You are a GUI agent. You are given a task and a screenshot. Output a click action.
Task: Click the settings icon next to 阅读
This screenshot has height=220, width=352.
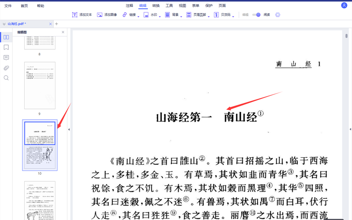pyautogui.click(x=278, y=15)
